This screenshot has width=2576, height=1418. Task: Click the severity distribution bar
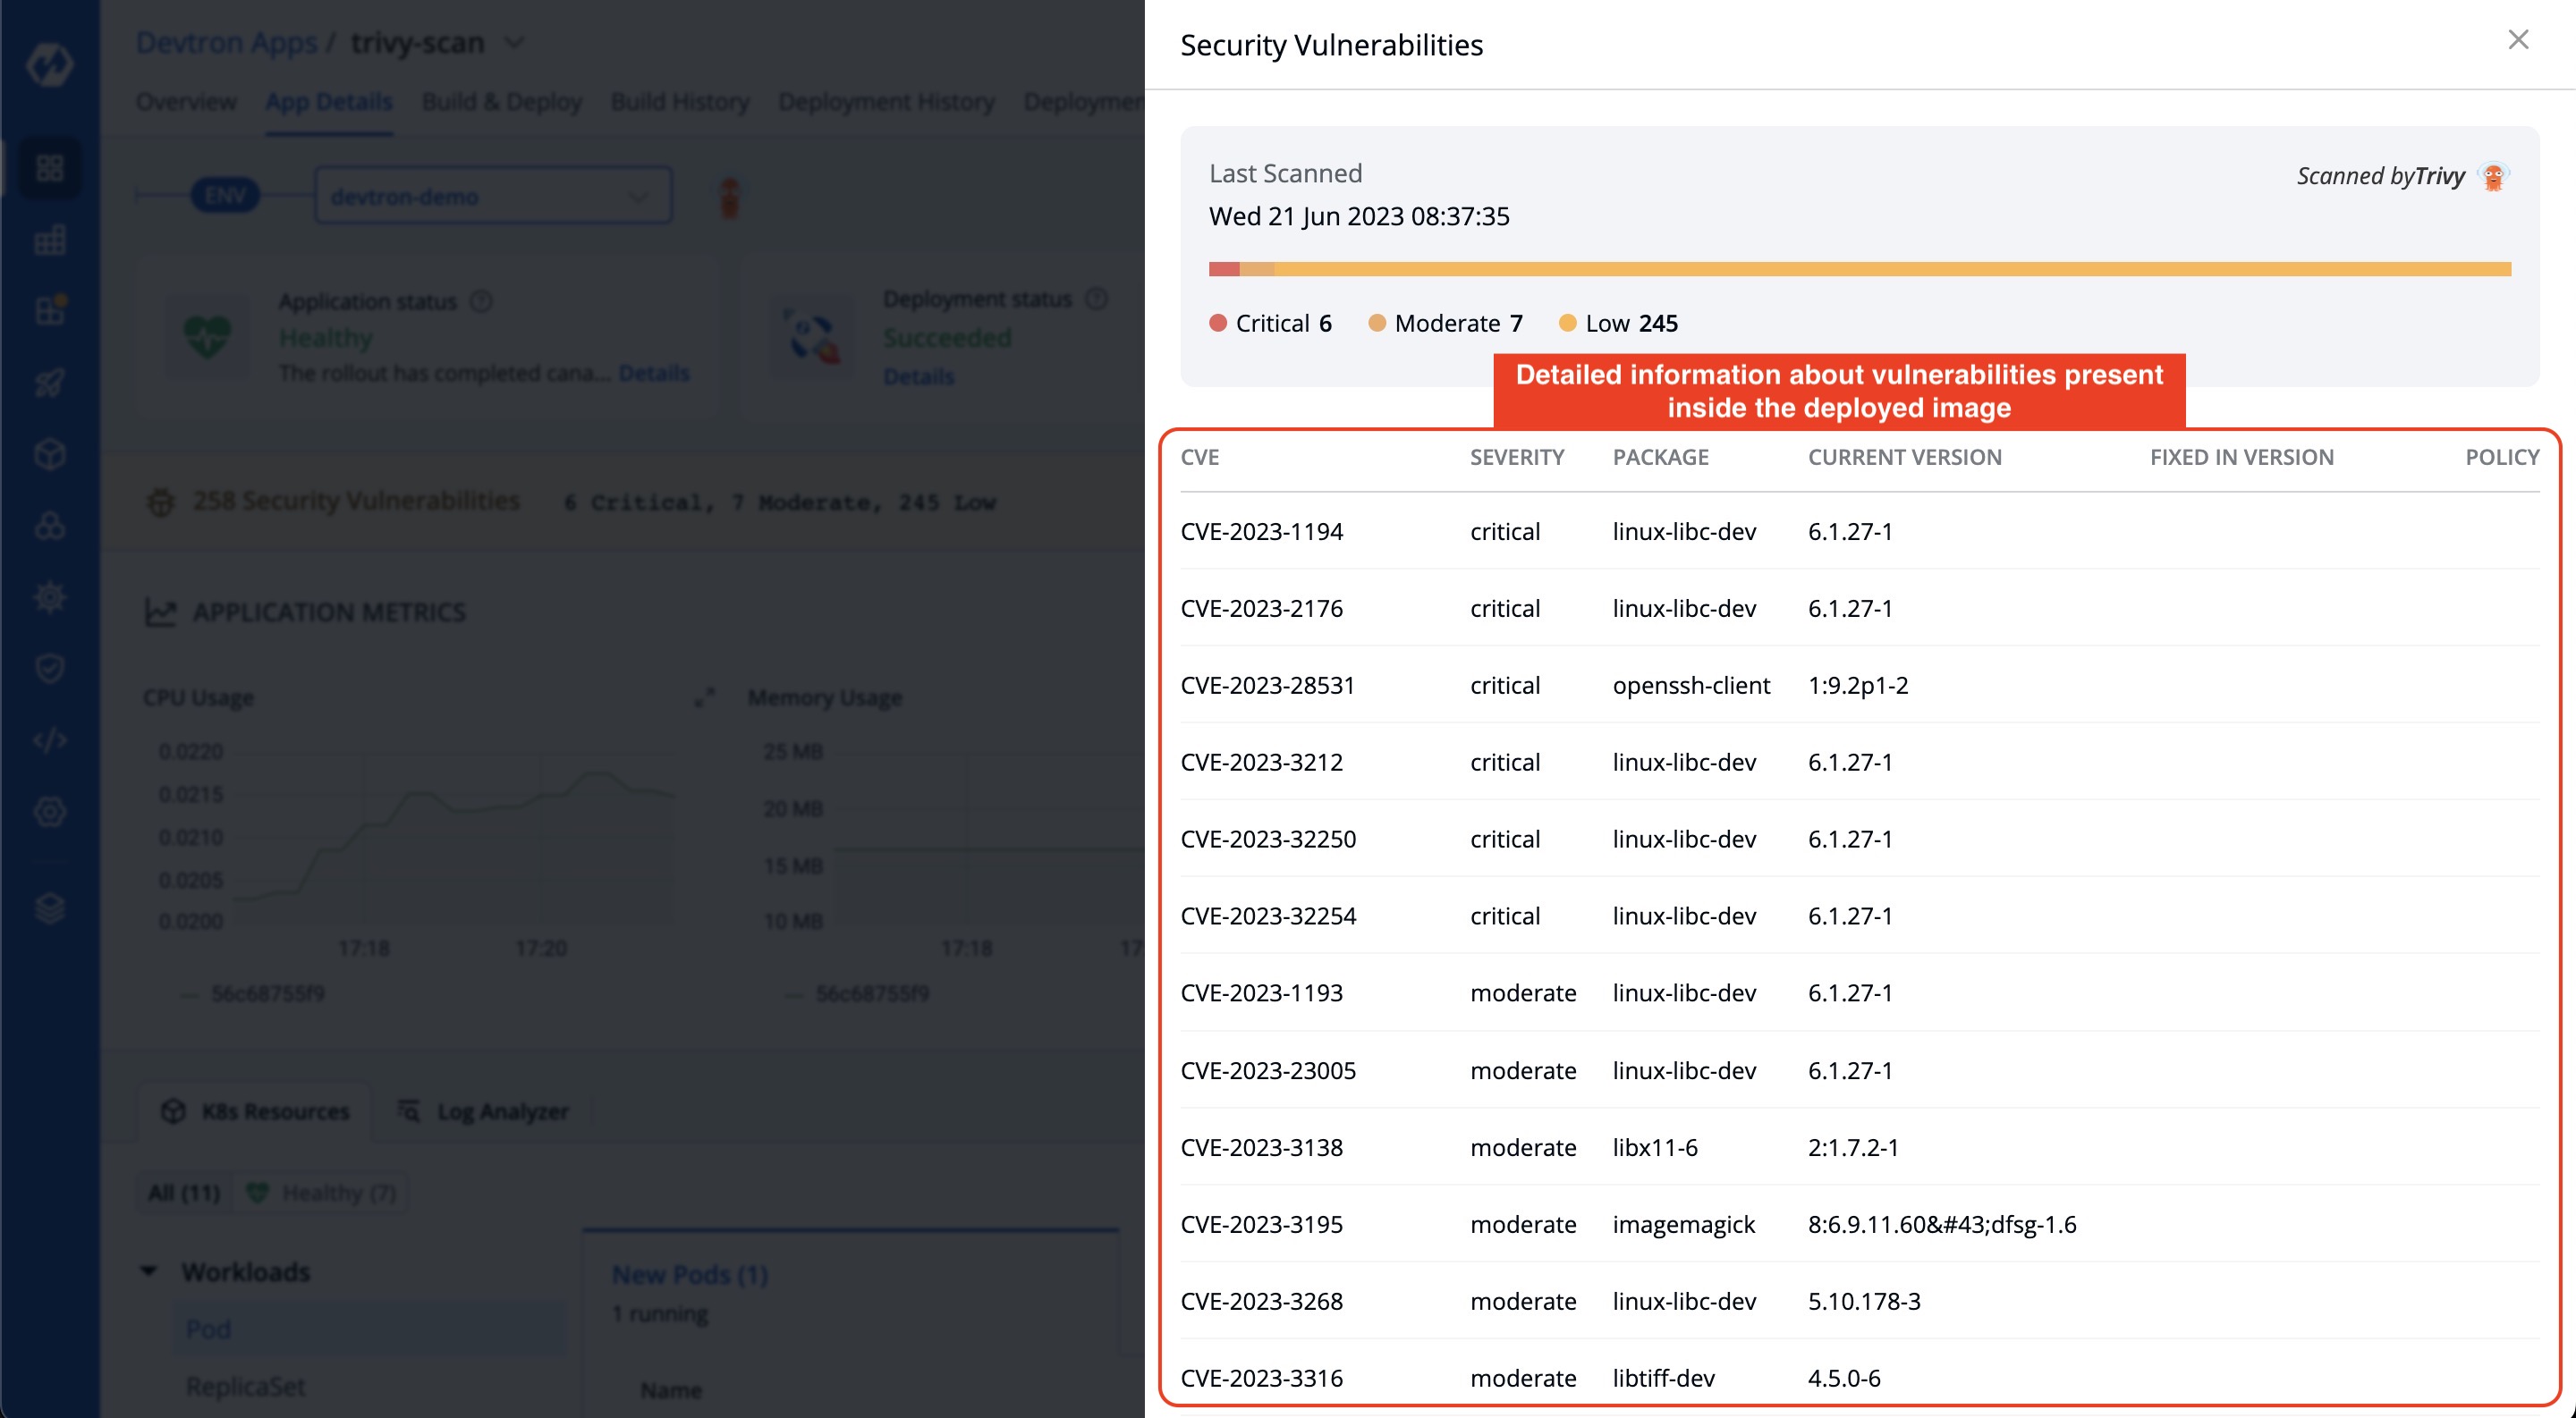(x=1859, y=269)
